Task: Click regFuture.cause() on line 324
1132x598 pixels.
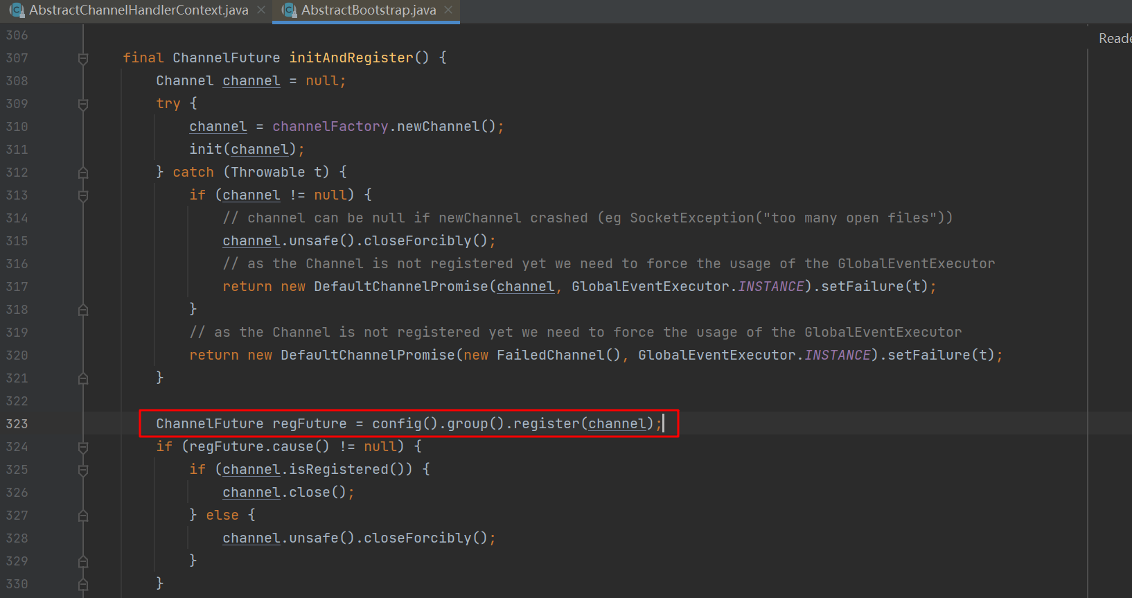Action: (x=260, y=447)
